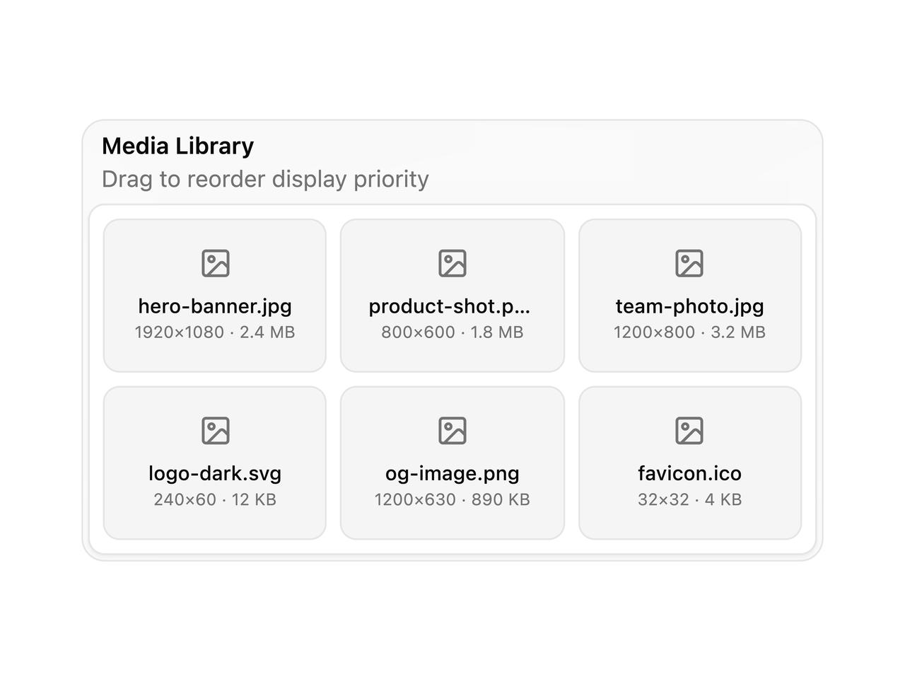Viewport: 905px width, 679px height.
Task: Click the favicon.ico image icon
Action: point(689,430)
